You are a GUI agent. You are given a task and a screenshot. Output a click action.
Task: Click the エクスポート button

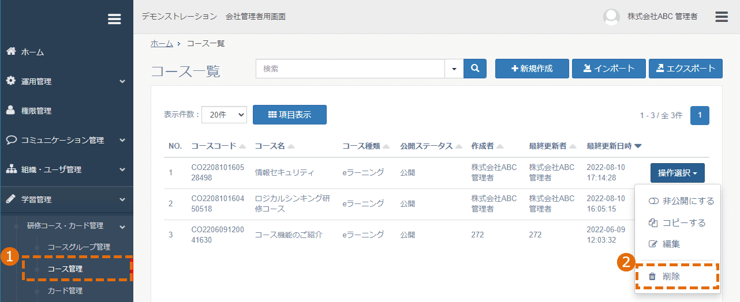tap(686, 69)
